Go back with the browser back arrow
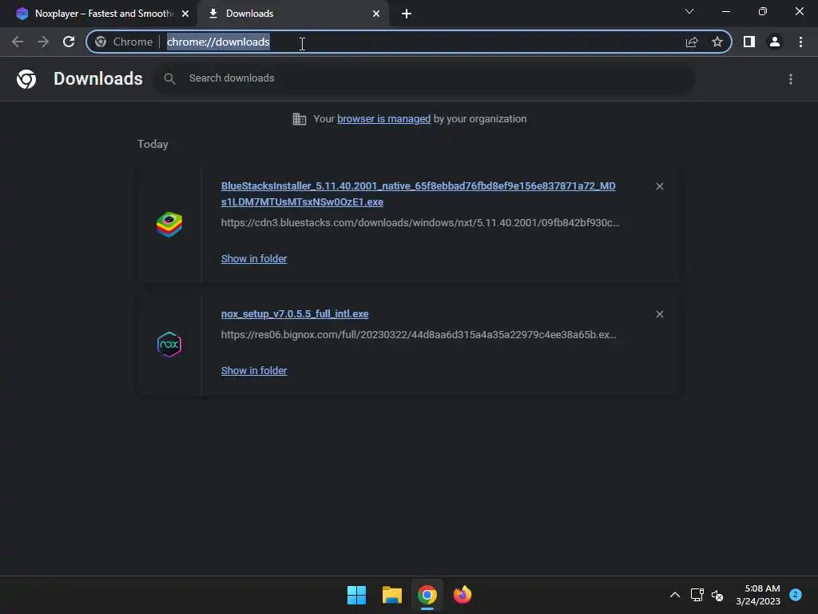The width and height of the screenshot is (818, 614). (x=18, y=42)
